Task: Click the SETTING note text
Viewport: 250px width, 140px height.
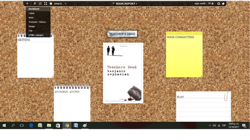Action: 24,40
